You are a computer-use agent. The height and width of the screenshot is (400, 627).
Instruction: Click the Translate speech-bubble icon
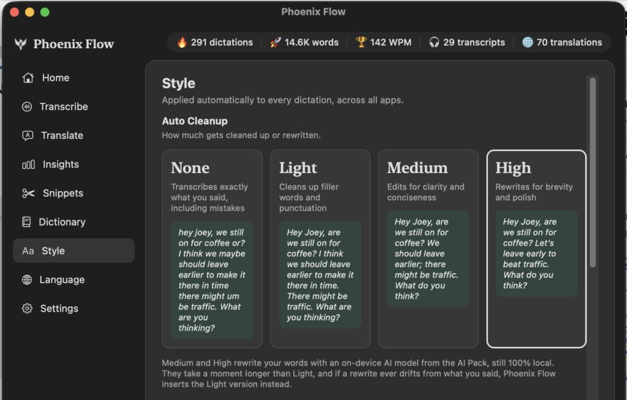point(28,135)
